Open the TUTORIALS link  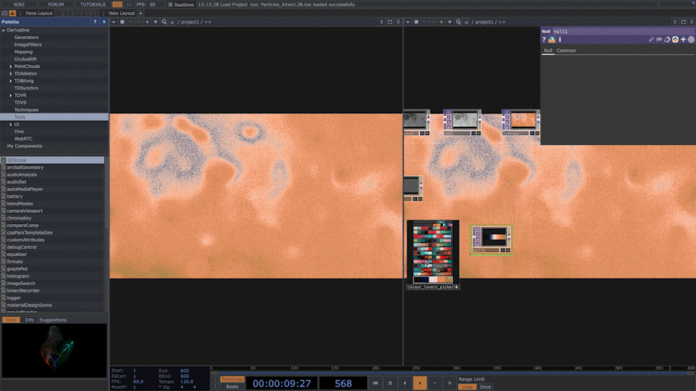(93, 5)
